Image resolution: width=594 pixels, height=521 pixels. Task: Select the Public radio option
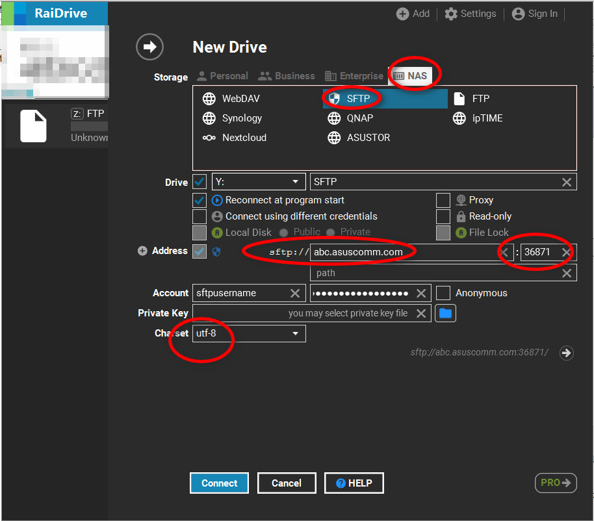point(283,233)
